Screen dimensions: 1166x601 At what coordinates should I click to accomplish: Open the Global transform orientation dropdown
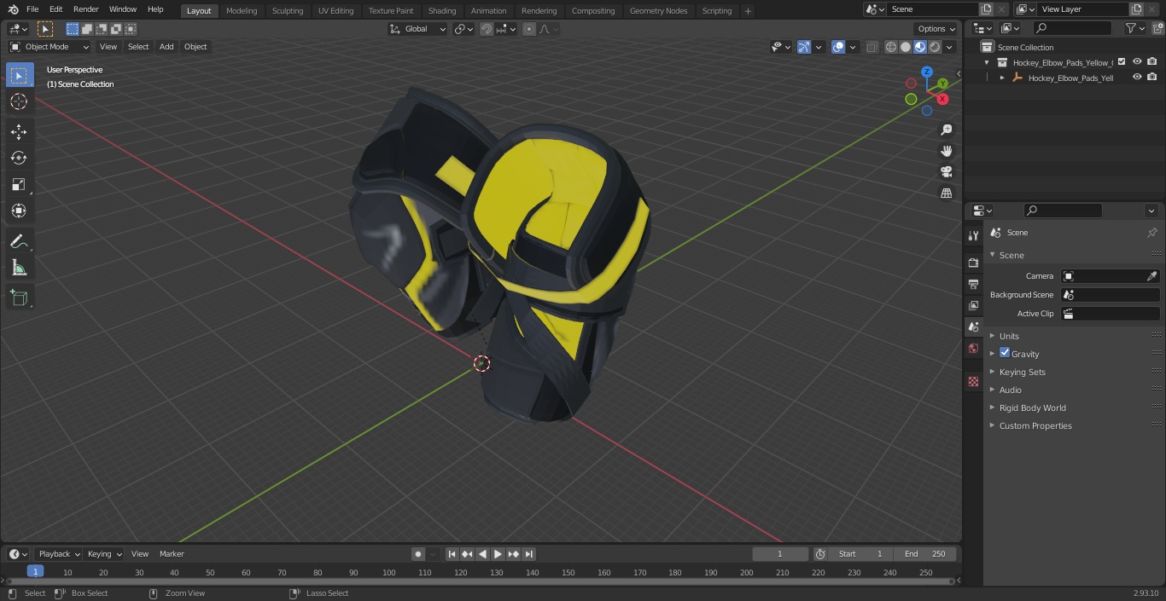click(x=418, y=29)
